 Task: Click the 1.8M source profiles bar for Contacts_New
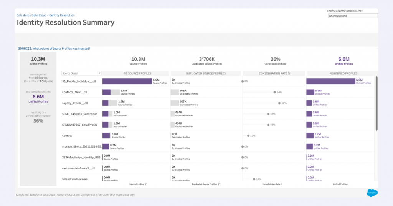point(111,92)
